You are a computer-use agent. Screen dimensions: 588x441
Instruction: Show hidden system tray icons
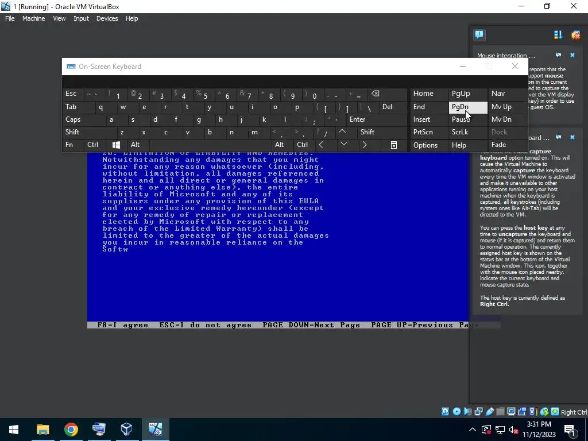point(473,430)
